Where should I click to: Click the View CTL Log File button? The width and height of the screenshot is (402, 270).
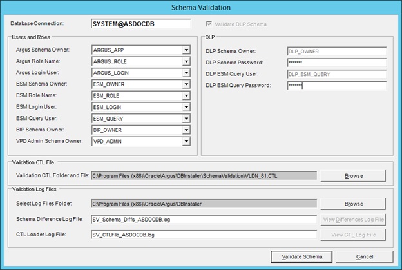(x=353, y=235)
